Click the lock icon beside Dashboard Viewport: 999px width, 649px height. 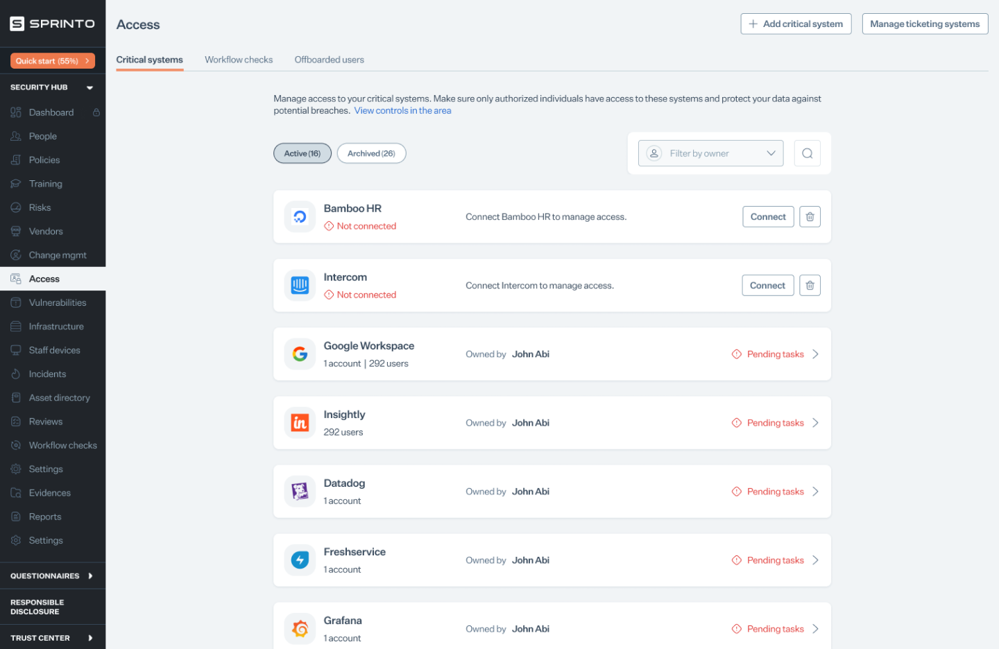(96, 112)
